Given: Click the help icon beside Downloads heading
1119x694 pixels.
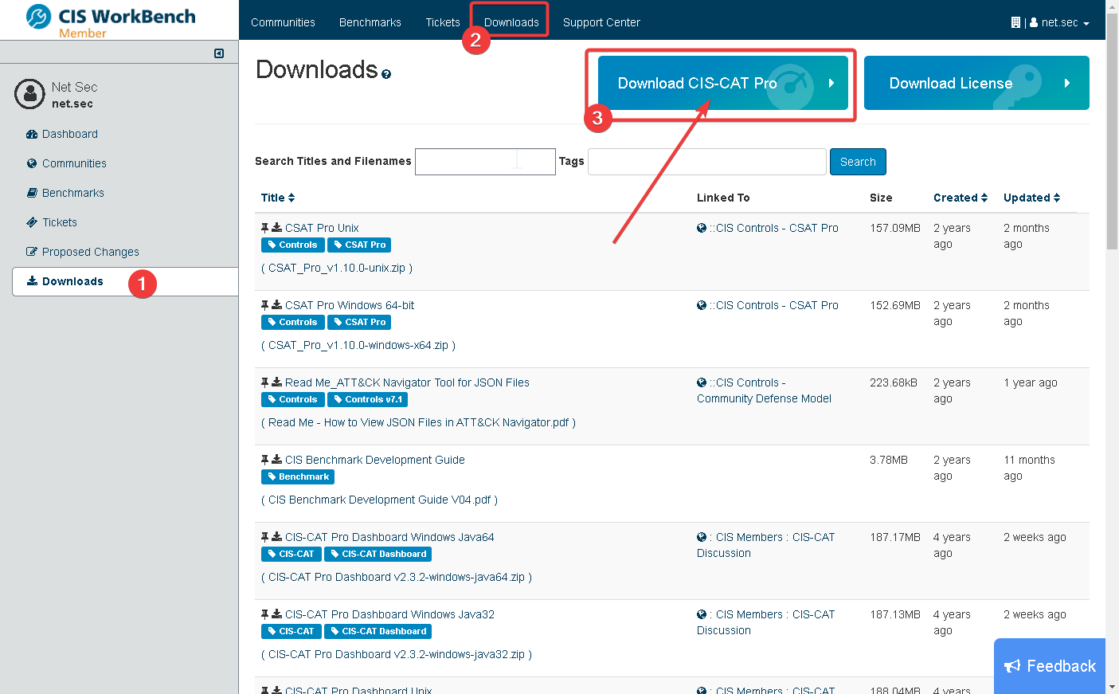Looking at the screenshot, I should [x=386, y=74].
